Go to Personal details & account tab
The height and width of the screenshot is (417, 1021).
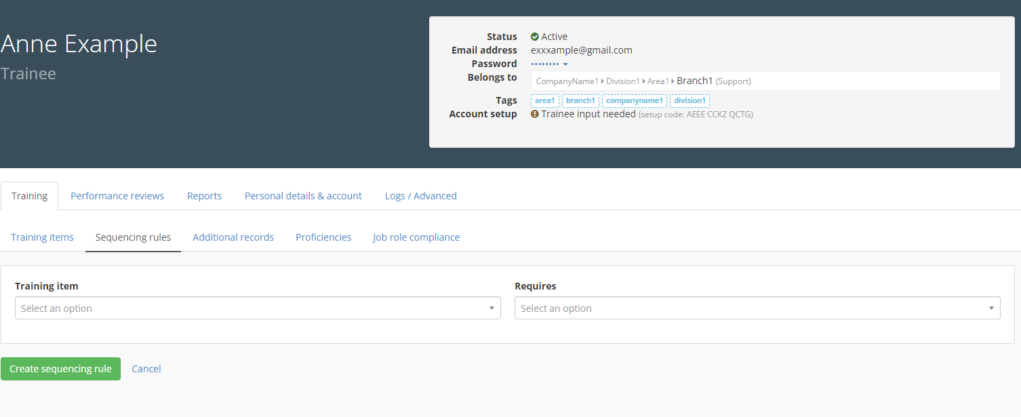(x=303, y=196)
